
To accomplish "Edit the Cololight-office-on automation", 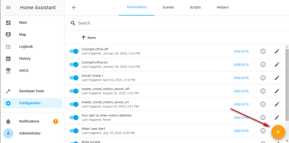I will [x=277, y=64].
